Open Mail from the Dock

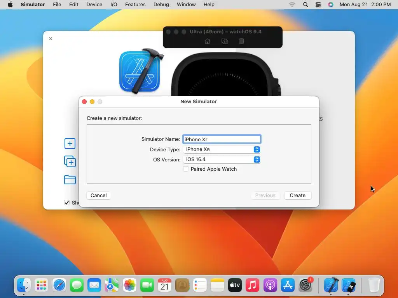(94, 285)
